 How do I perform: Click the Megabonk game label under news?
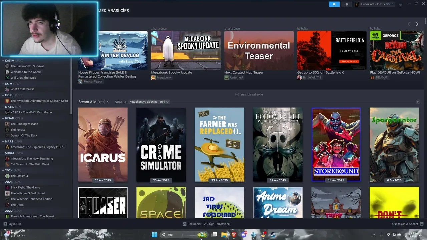161,77
